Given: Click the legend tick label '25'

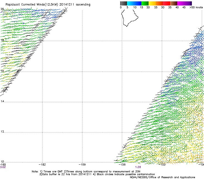Looking at the screenshot, I should pos(156,7).
